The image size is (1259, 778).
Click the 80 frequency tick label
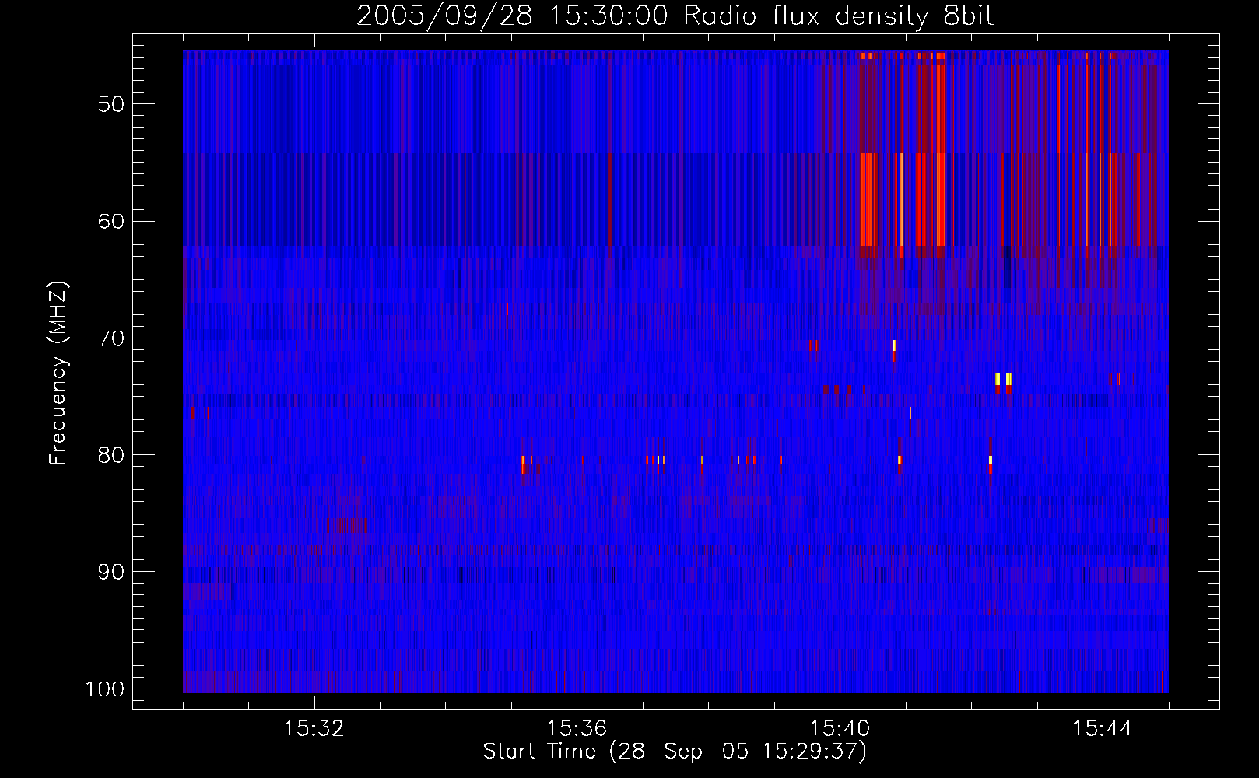pyautogui.click(x=111, y=455)
